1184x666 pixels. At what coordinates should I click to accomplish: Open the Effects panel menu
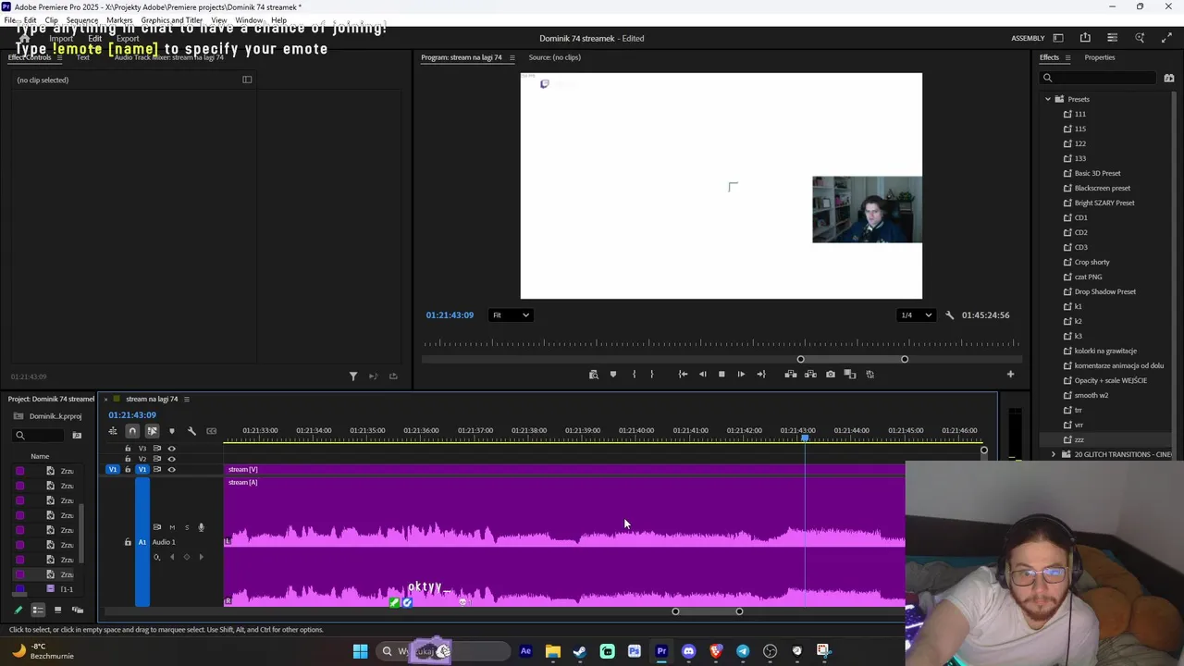click(x=1067, y=57)
